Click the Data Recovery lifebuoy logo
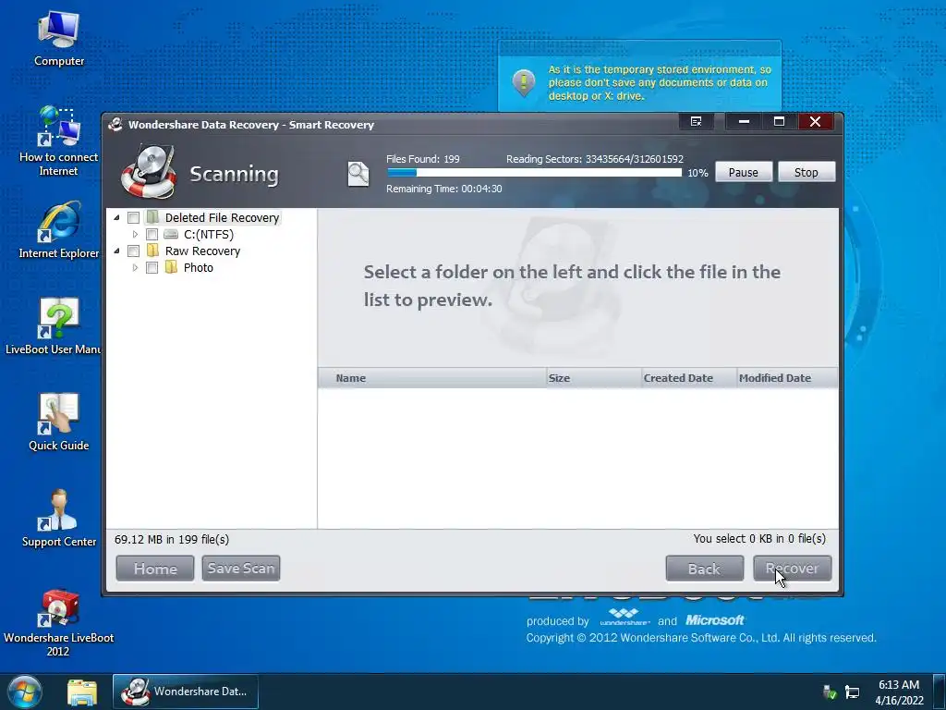This screenshot has height=710, width=946. [149, 172]
